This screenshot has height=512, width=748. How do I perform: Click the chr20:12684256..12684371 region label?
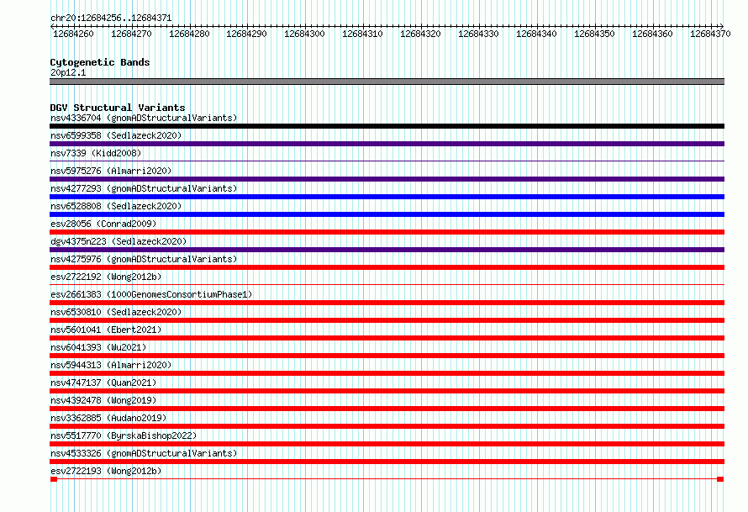pyautogui.click(x=111, y=18)
